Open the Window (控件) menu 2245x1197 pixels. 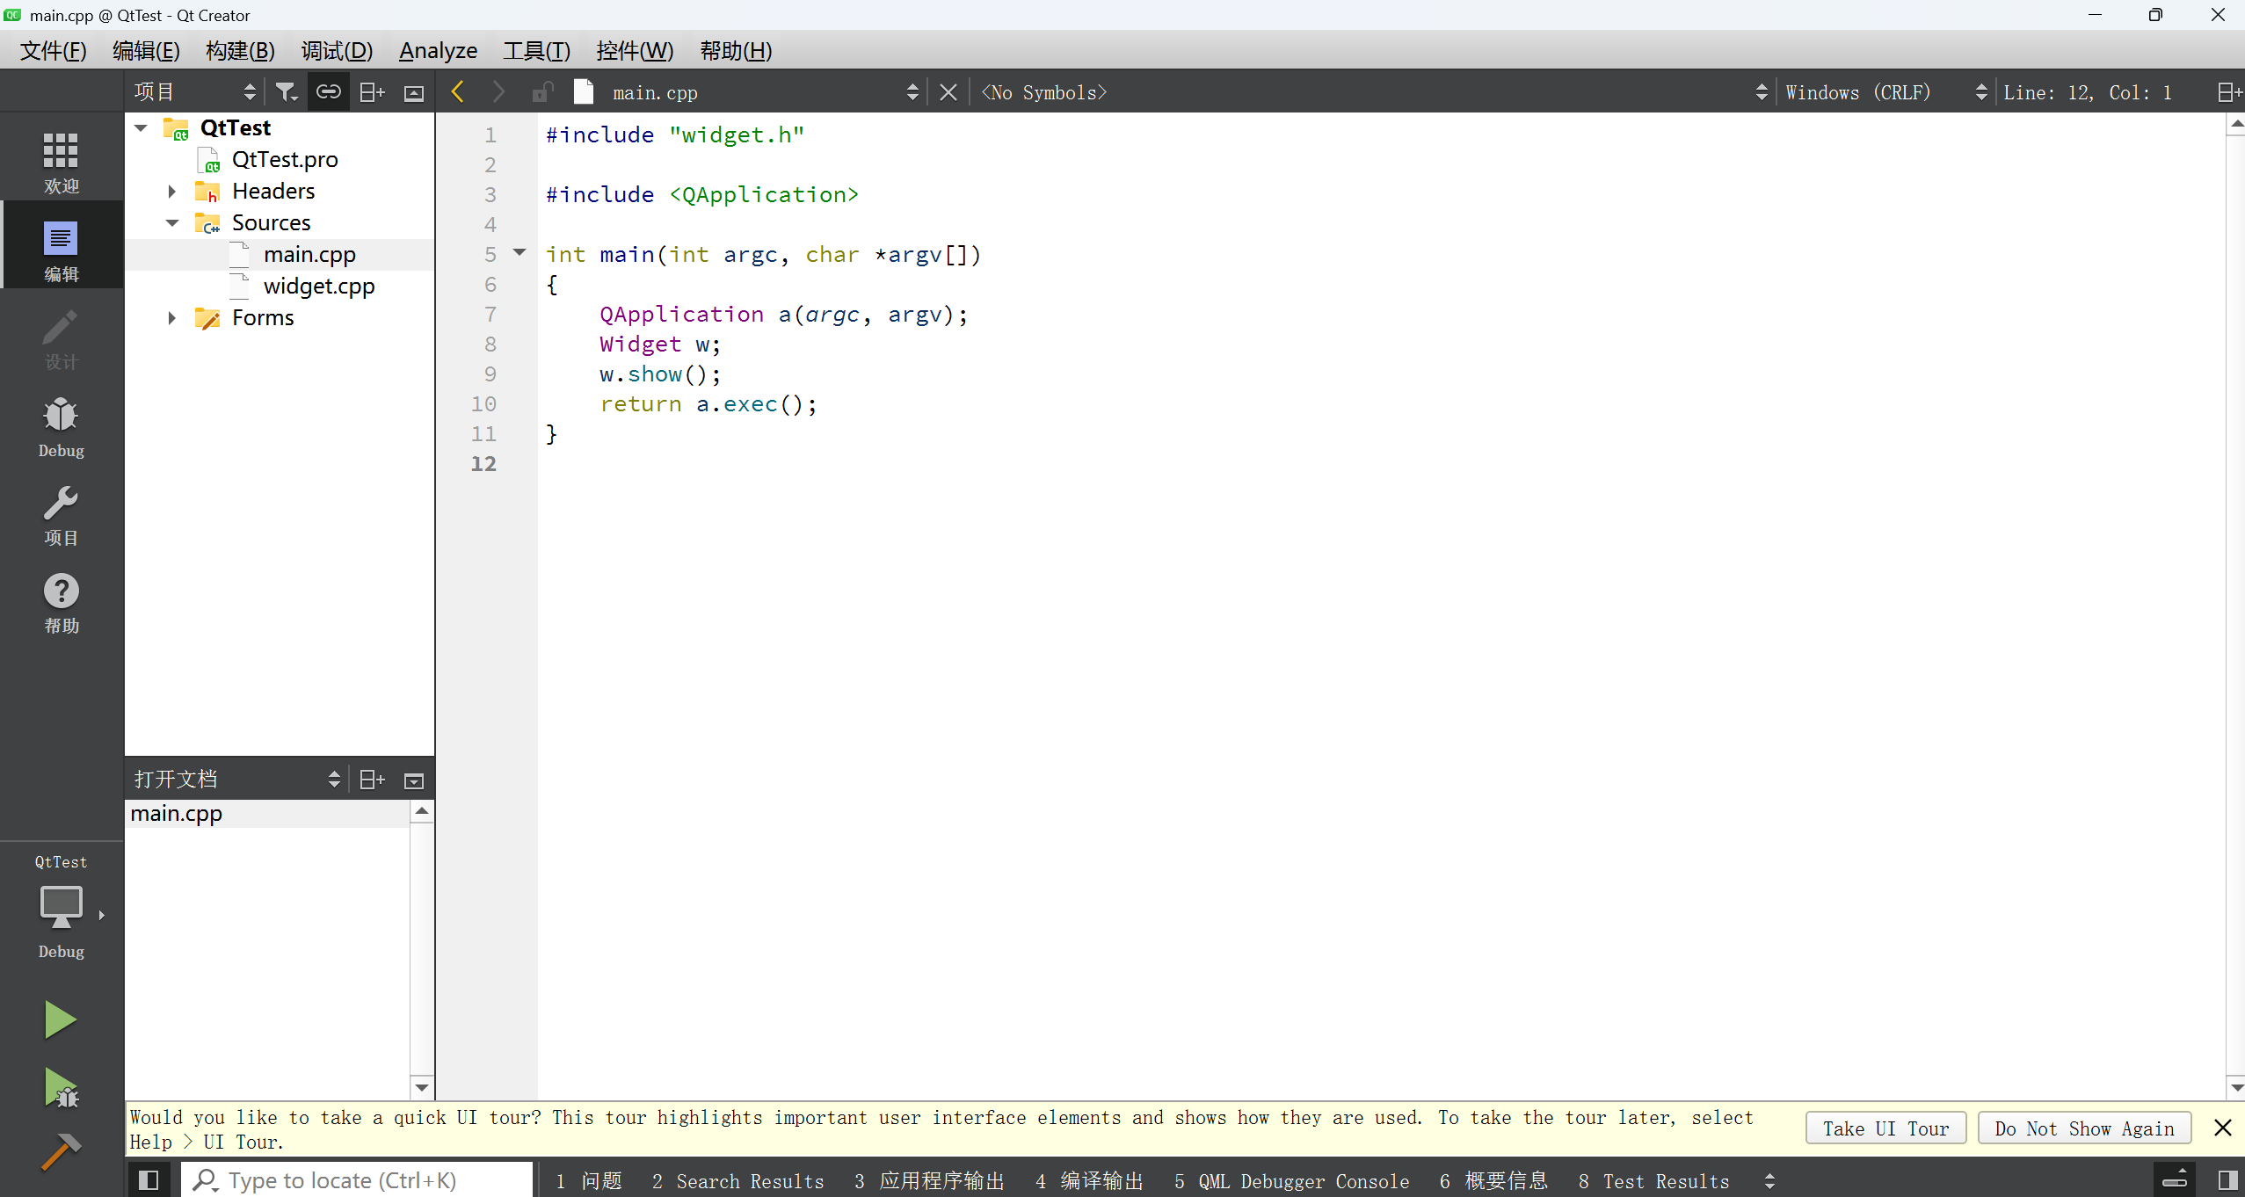[635, 51]
